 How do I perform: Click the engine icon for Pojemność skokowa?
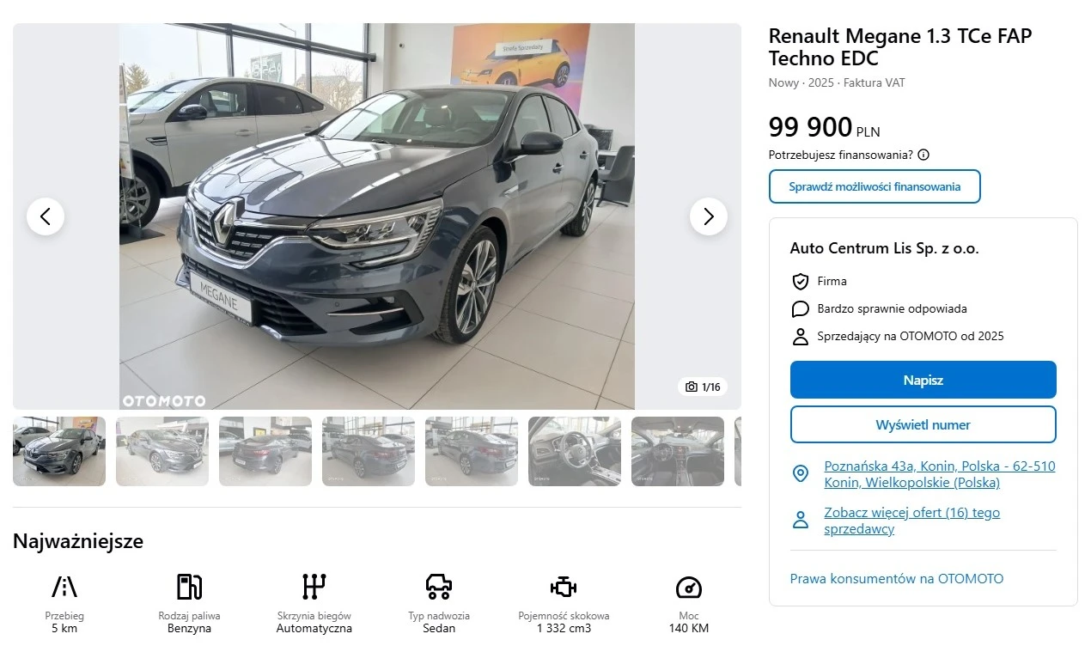(564, 588)
